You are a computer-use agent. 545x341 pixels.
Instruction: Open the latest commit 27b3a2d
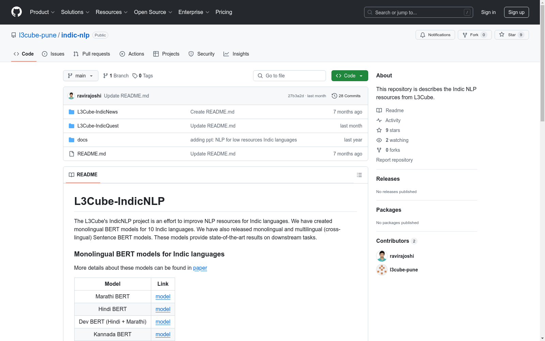tap(296, 96)
